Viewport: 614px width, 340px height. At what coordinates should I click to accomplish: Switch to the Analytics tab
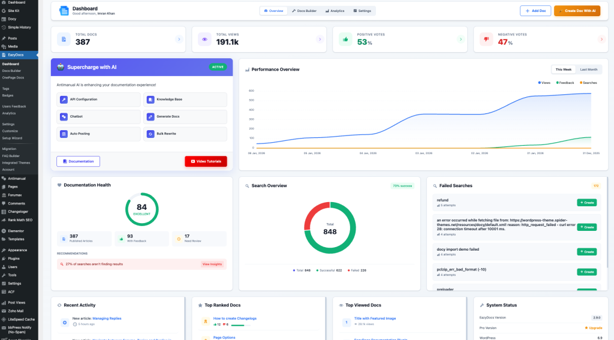tap(335, 11)
